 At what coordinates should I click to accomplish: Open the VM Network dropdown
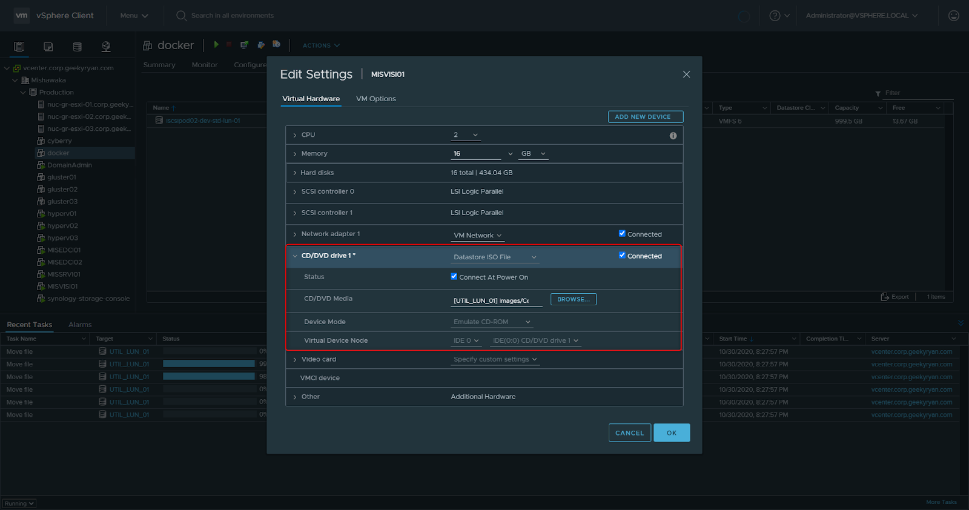[x=477, y=236]
